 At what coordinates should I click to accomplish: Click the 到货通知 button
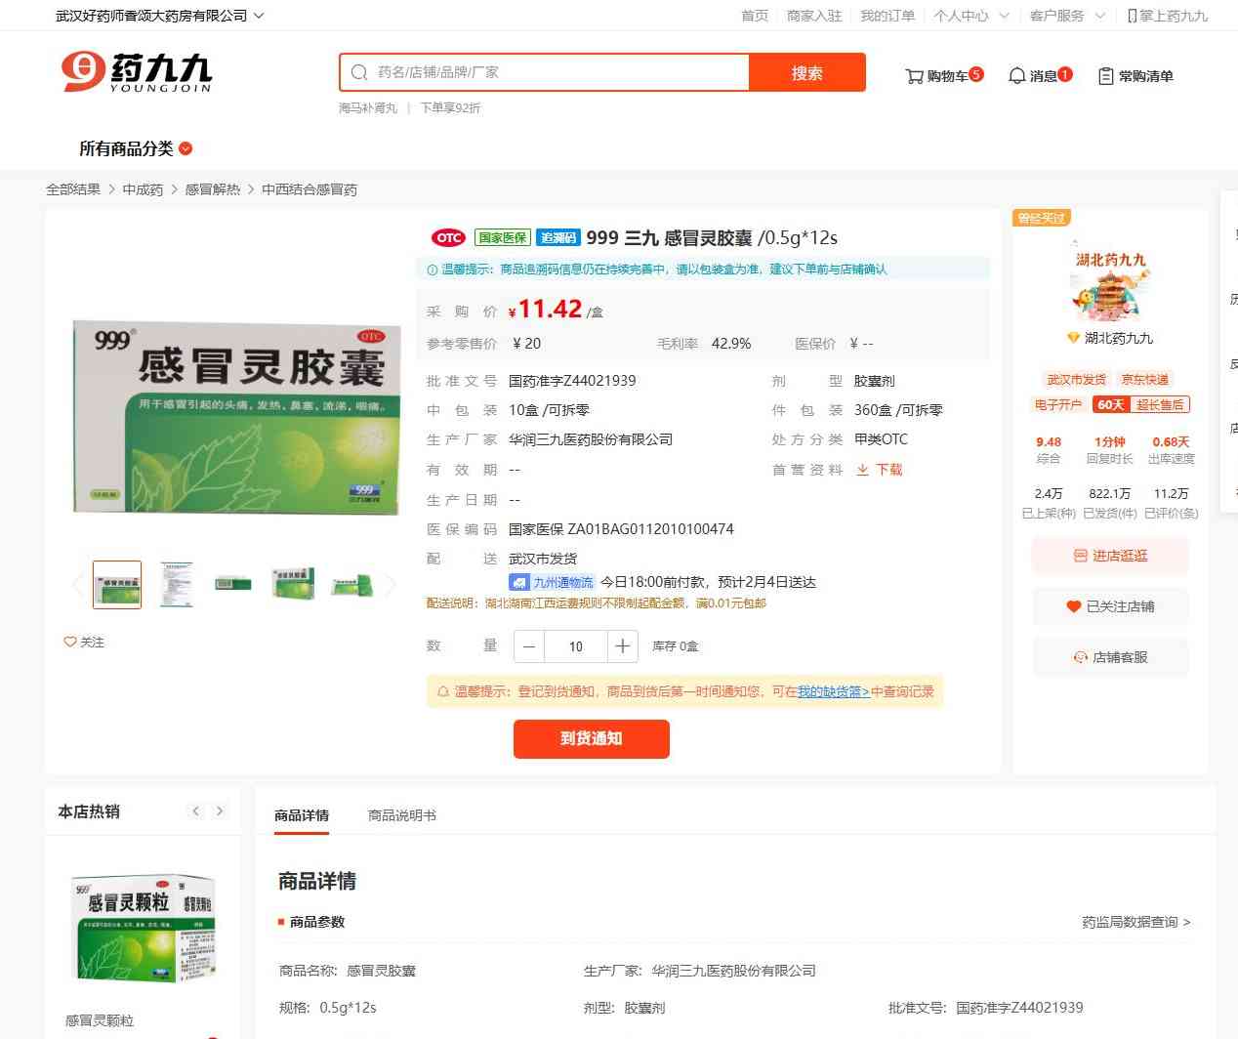[591, 738]
